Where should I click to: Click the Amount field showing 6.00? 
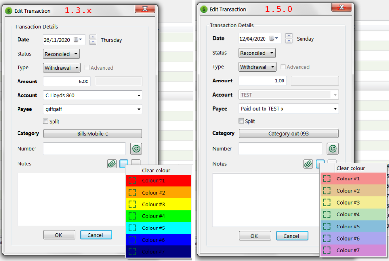[x=67, y=82]
